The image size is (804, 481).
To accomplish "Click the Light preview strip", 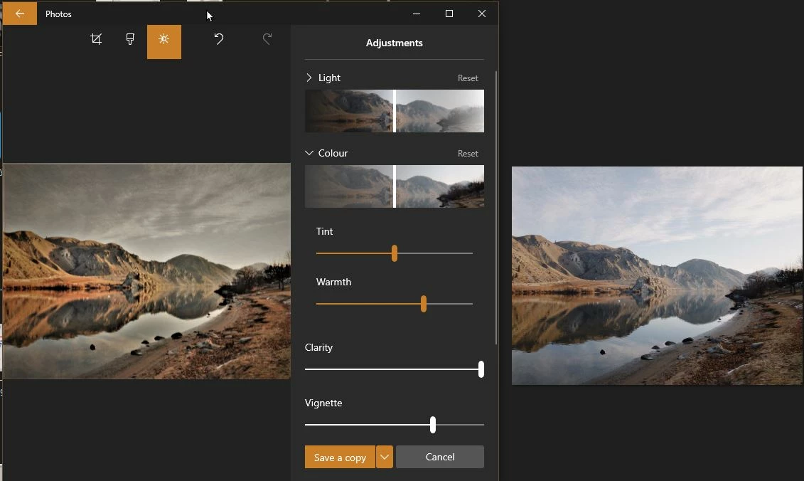I will (x=395, y=111).
